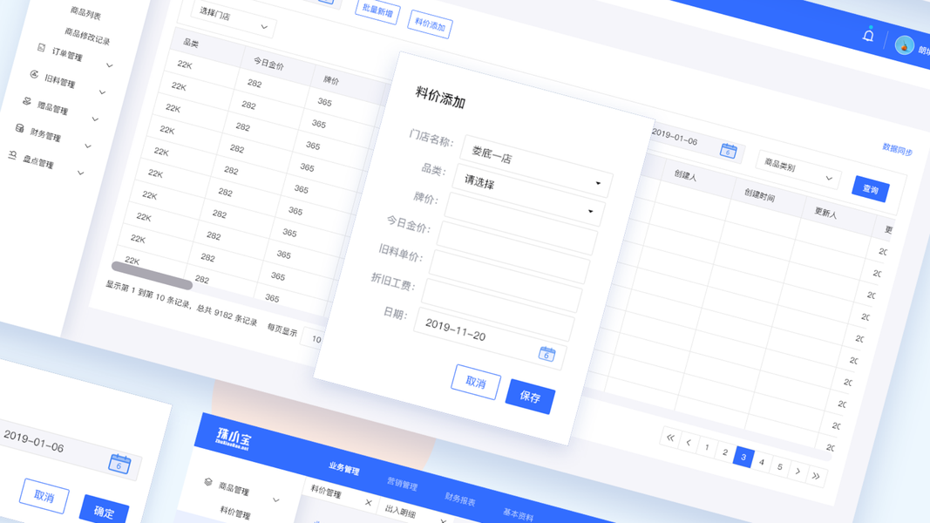Screen dimensions: 930x523
Task: Open the calendar icon in 料价添加 dialog
Action: point(546,355)
